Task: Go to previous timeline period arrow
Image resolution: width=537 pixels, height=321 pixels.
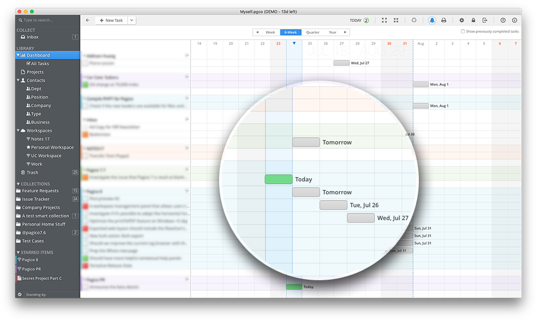Action: 258,32
